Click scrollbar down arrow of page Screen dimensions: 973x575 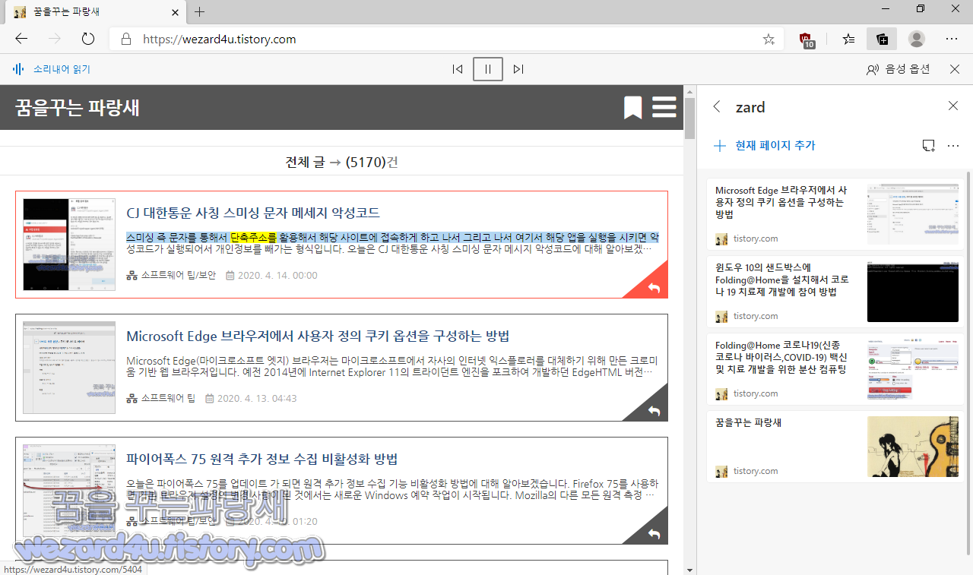tap(689, 569)
